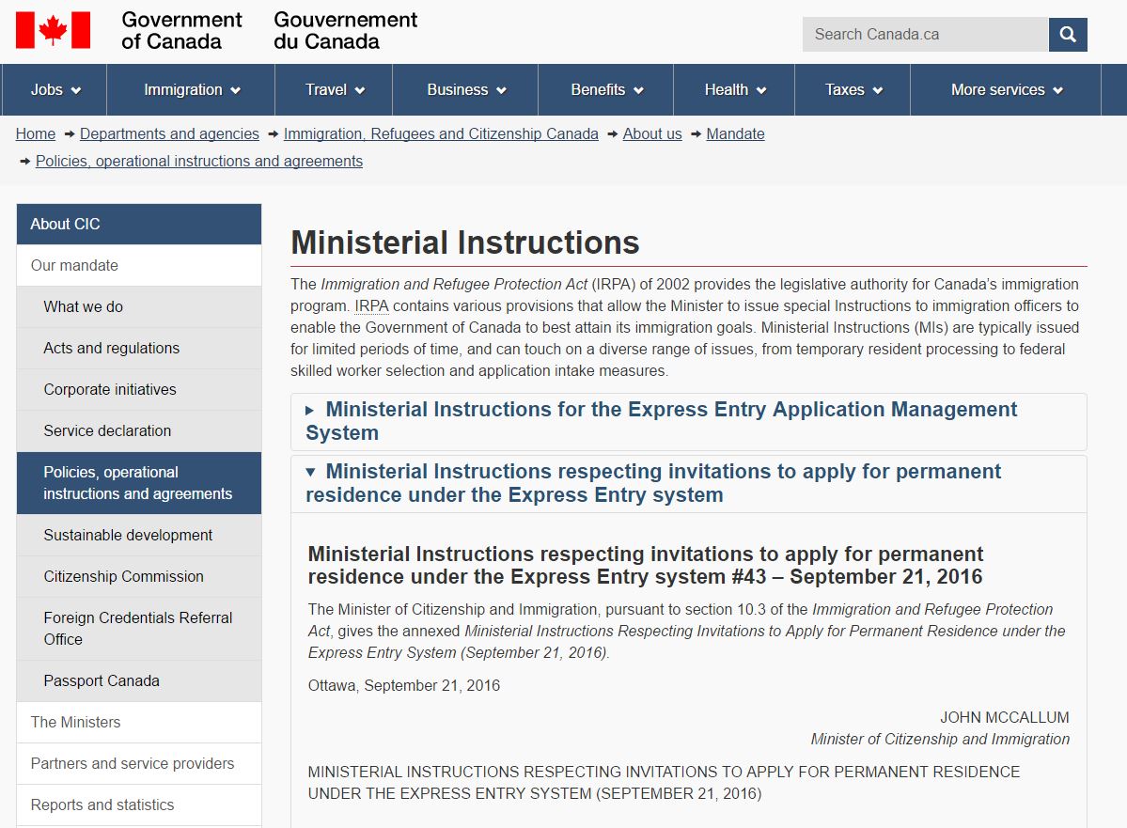Screen dimensions: 1127x828
Task: Click the search magnifier icon button
Action: 1068,35
